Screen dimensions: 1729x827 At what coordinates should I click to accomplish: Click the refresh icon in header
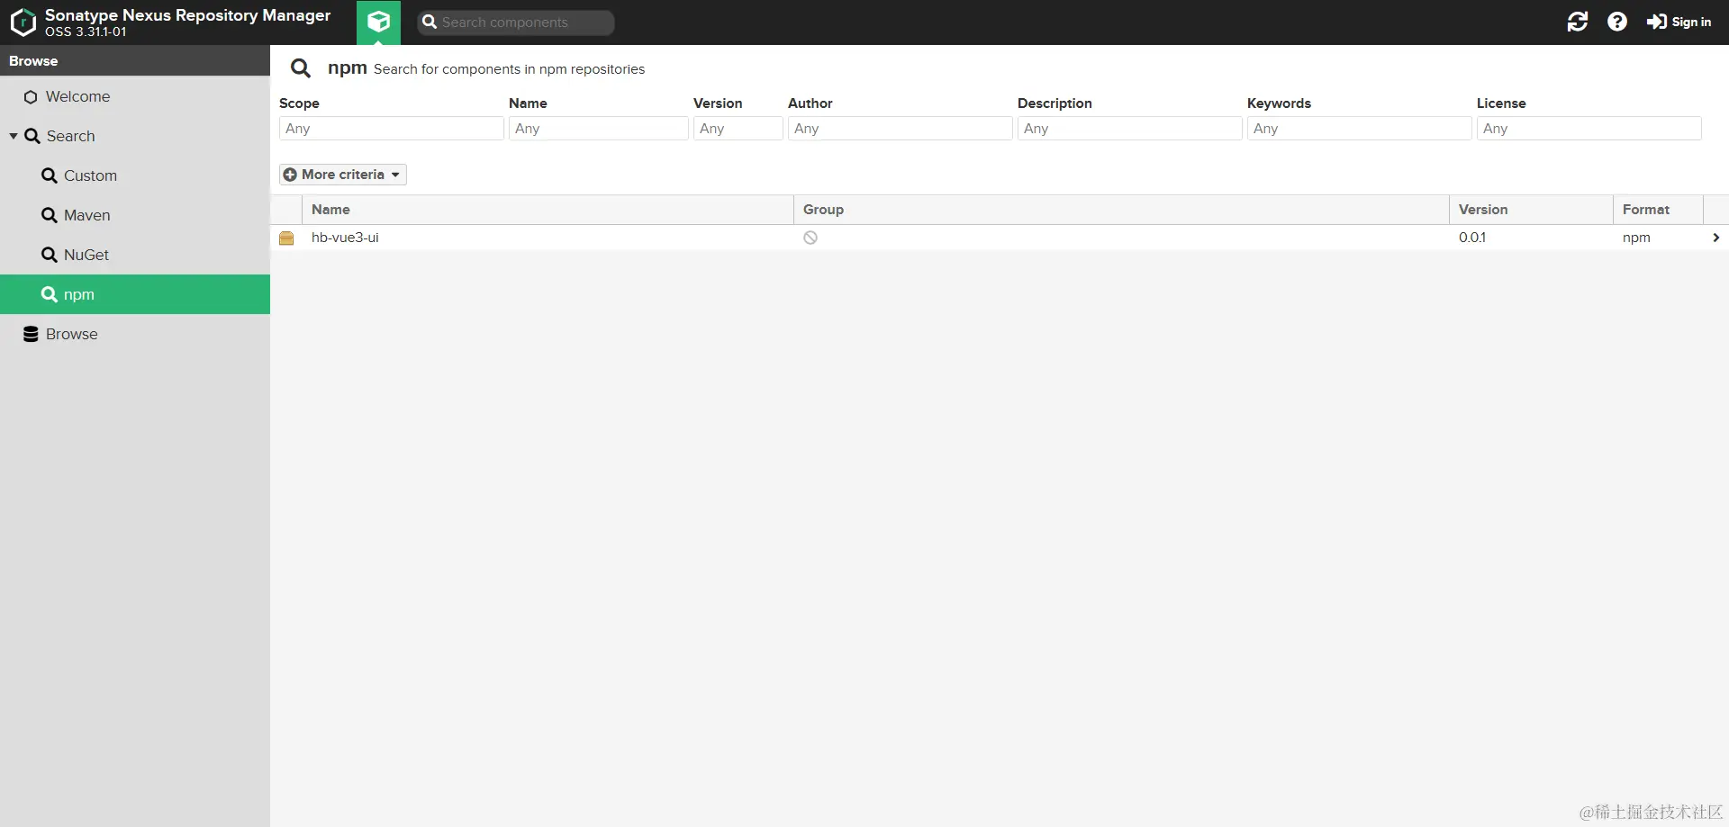pos(1578,22)
